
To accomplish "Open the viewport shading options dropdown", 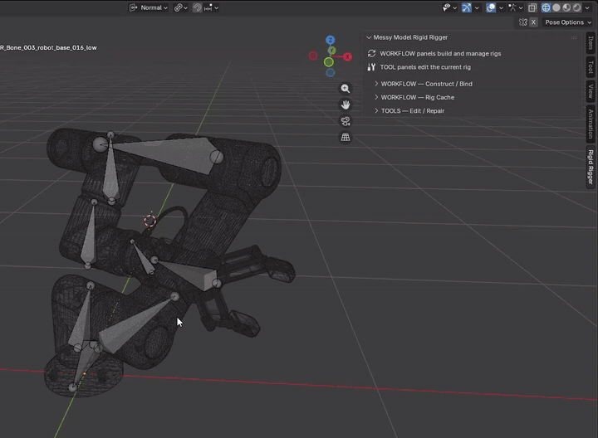I will coord(587,7).
